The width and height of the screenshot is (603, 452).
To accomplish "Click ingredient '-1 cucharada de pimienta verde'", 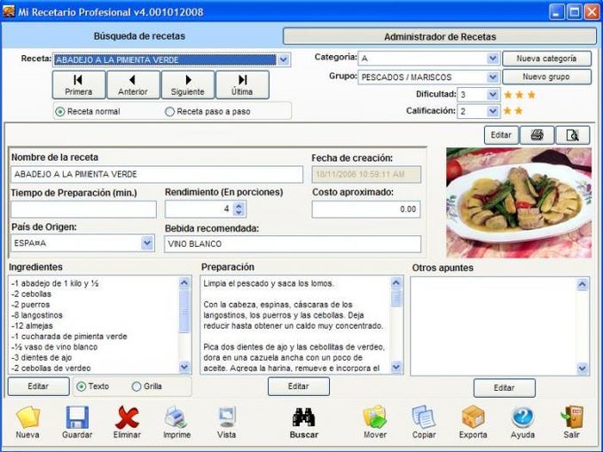I will click(x=69, y=337).
